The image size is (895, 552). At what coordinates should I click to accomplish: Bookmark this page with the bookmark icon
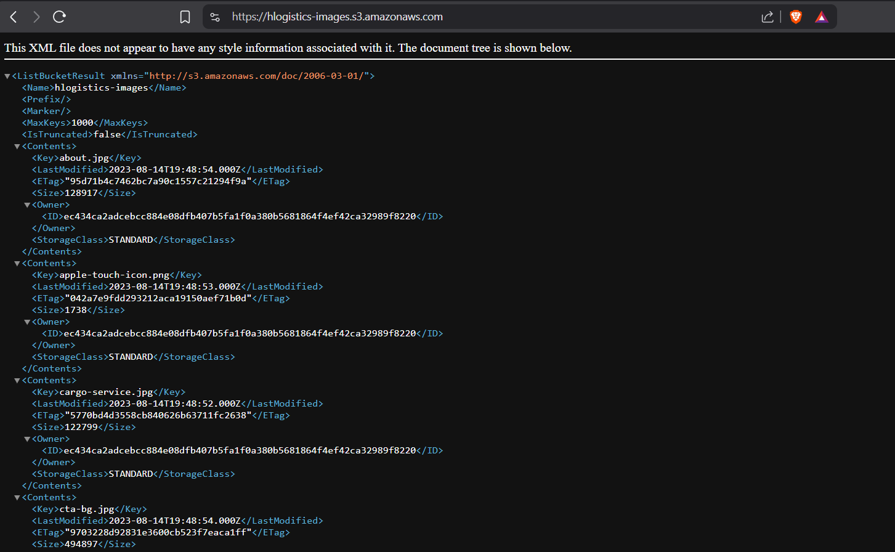click(x=185, y=17)
